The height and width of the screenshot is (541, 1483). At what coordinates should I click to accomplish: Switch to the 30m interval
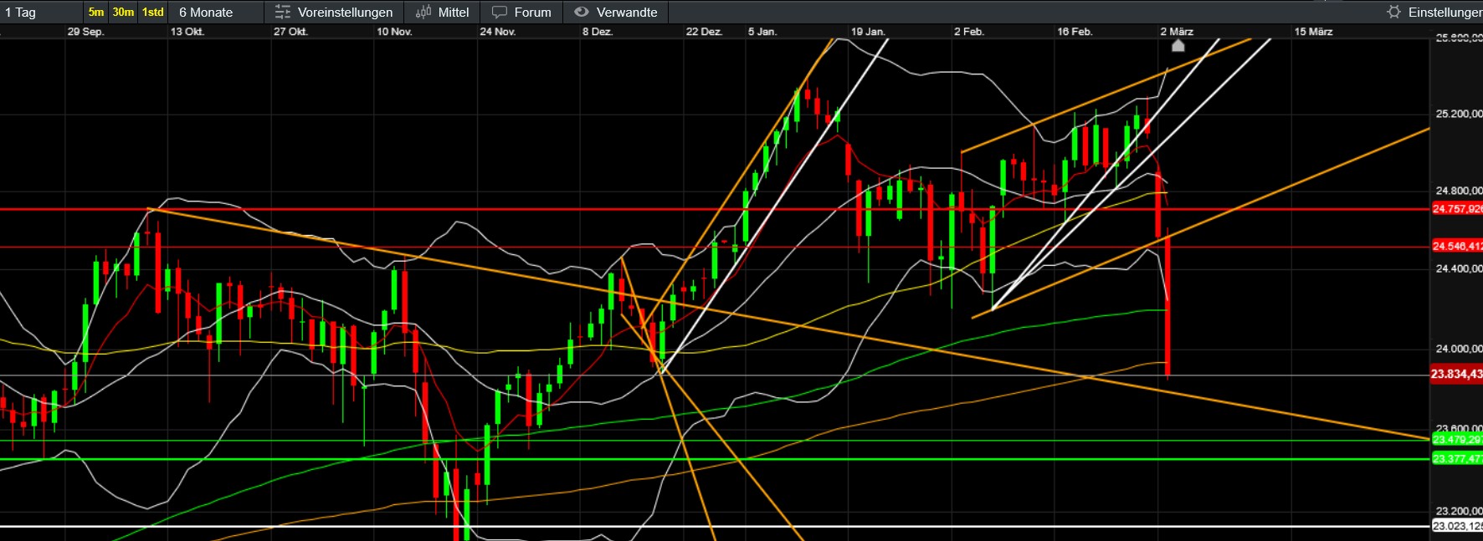pyautogui.click(x=123, y=13)
